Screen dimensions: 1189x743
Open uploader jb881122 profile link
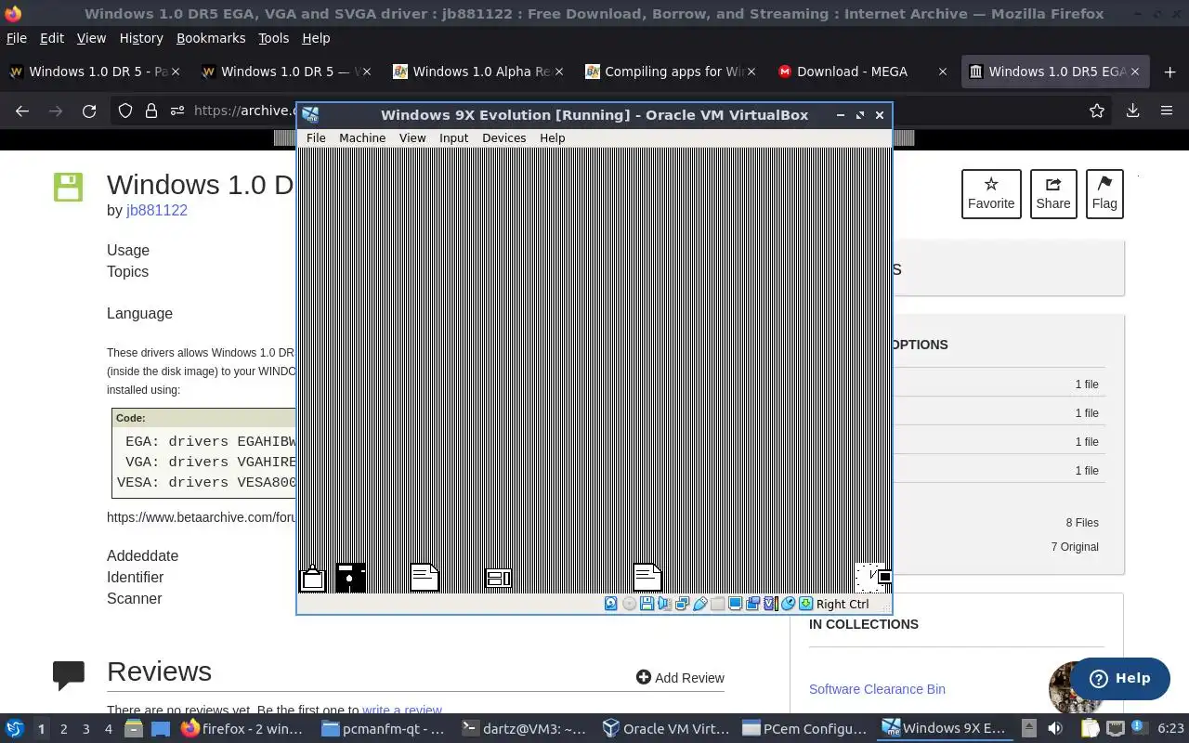[x=157, y=210]
